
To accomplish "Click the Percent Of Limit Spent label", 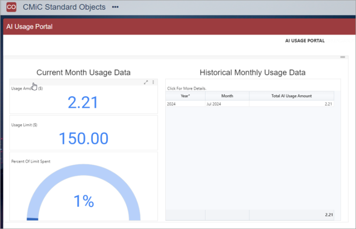I will pyautogui.click(x=31, y=161).
